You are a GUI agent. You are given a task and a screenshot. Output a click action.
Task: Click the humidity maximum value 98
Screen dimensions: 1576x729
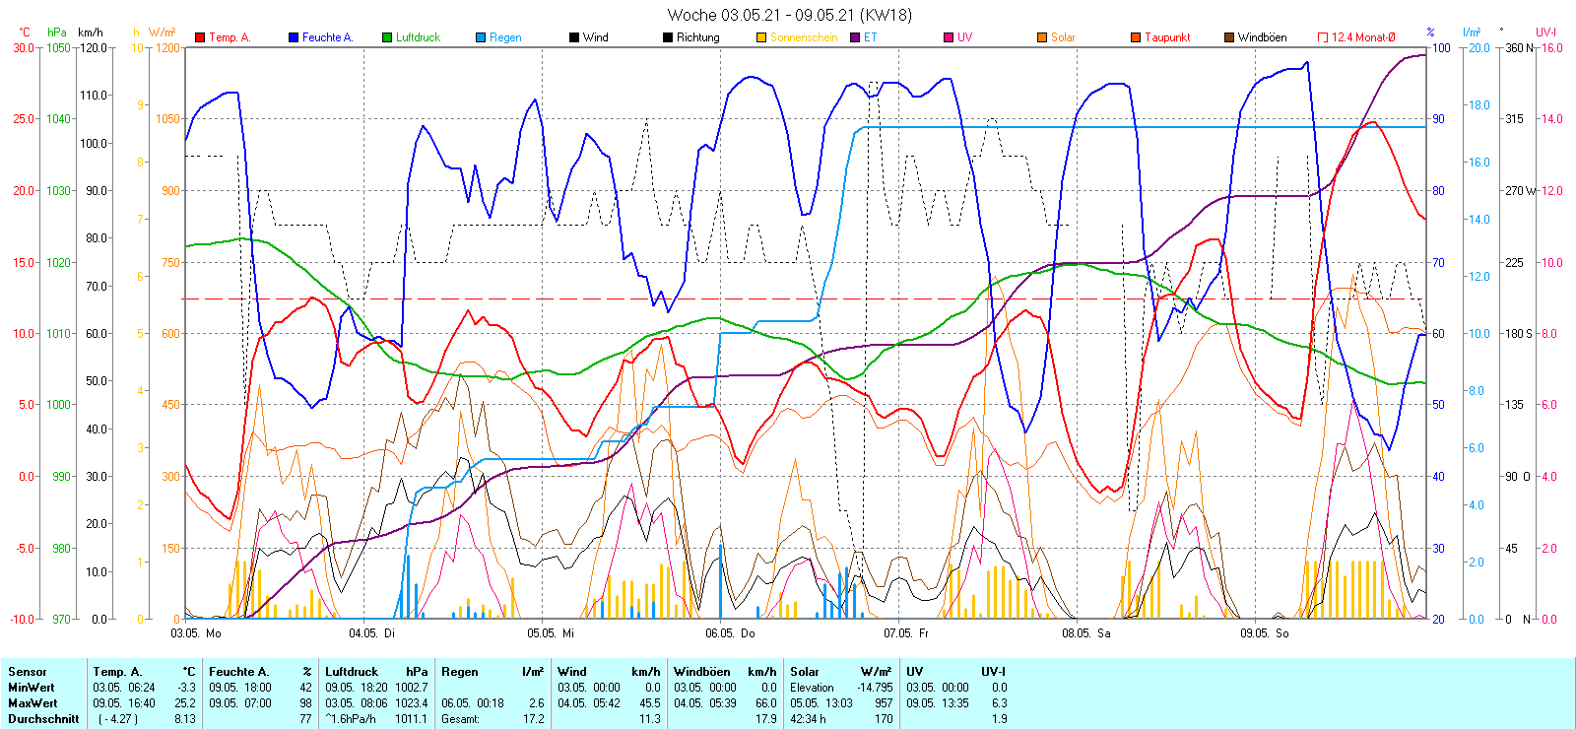[306, 703]
